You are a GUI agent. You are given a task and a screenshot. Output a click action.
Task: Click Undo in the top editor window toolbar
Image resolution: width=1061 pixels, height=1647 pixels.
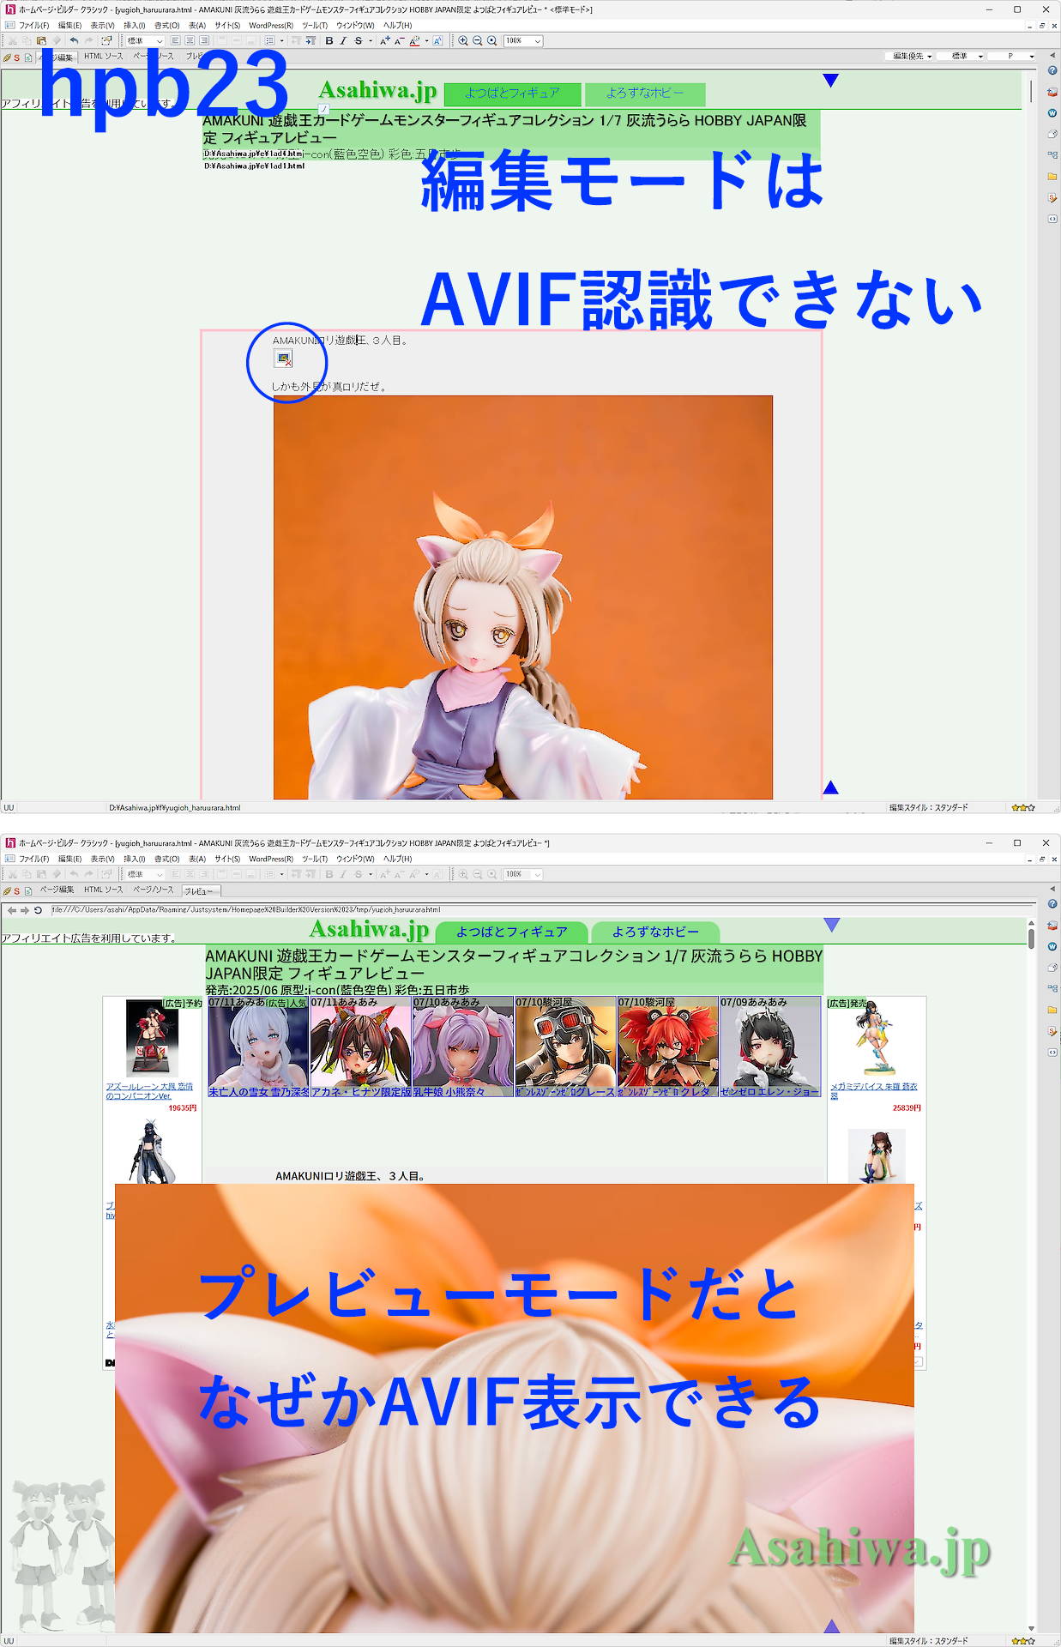tap(74, 41)
